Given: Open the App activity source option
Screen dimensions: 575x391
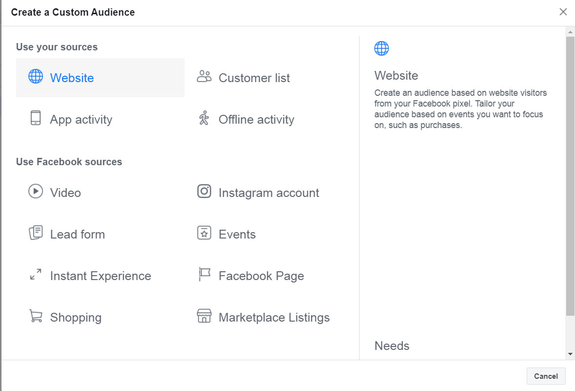Looking at the screenshot, I should (81, 120).
